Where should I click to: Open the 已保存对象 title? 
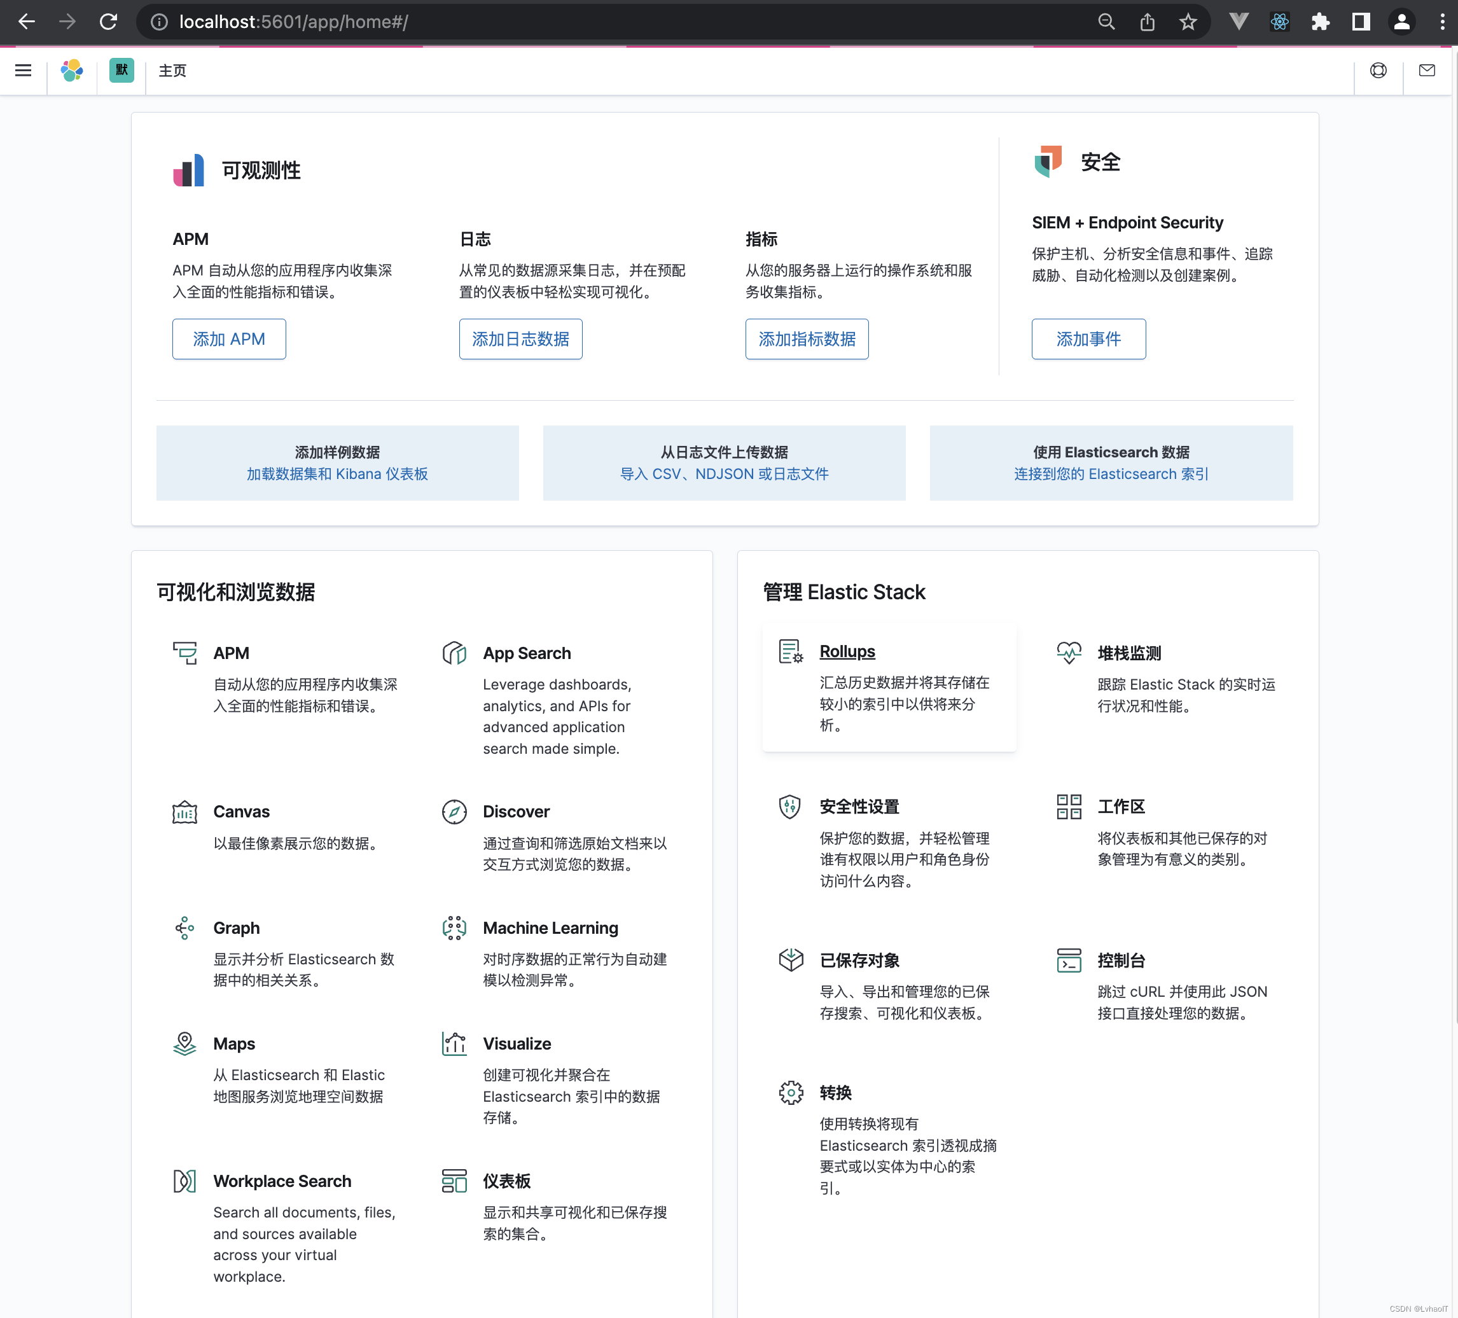coord(859,960)
